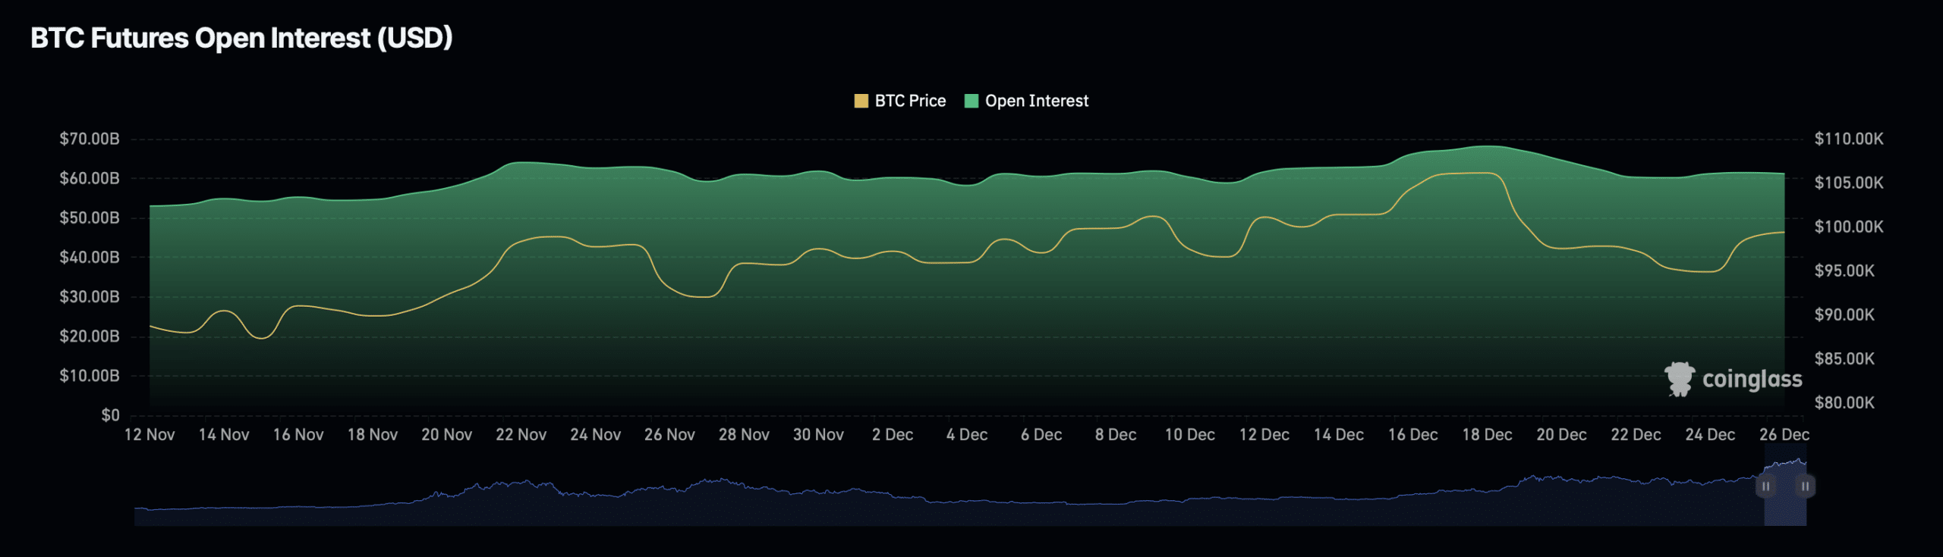
Task: Click the 22 Dec date label
Action: 1636,435
